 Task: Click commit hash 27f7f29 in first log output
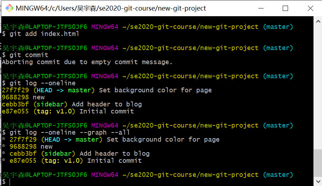tap(16, 90)
